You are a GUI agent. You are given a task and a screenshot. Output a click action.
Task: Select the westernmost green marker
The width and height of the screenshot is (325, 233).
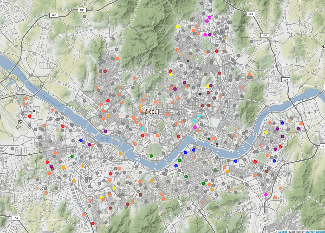[x=72, y=156]
